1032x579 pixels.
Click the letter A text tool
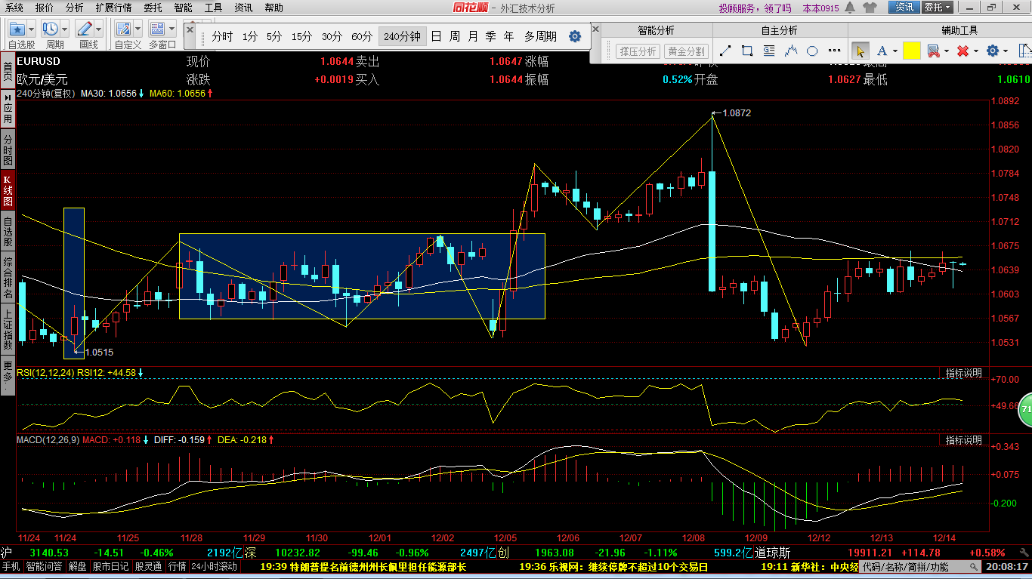coord(881,51)
